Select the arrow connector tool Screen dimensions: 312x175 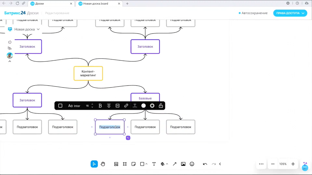tap(175, 164)
